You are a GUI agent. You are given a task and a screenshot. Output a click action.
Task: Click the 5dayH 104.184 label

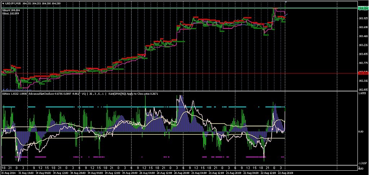(x=11, y=10)
